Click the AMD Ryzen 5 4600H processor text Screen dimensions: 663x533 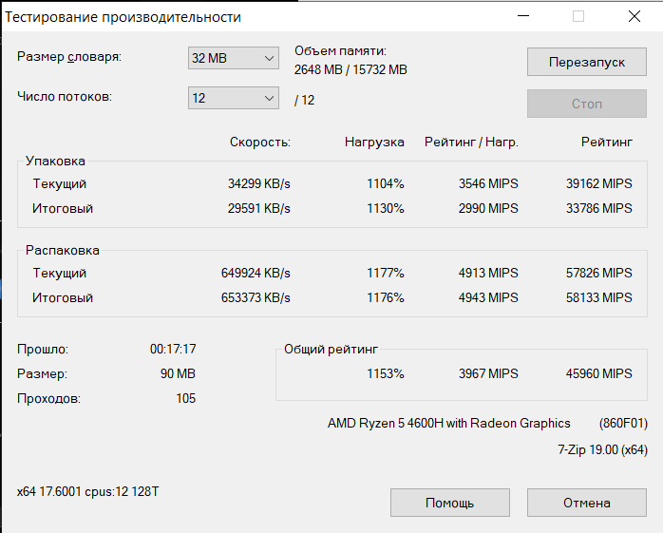(x=448, y=423)
